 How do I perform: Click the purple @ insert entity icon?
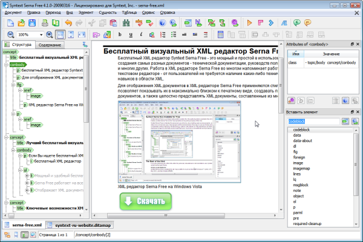[235, 23]
